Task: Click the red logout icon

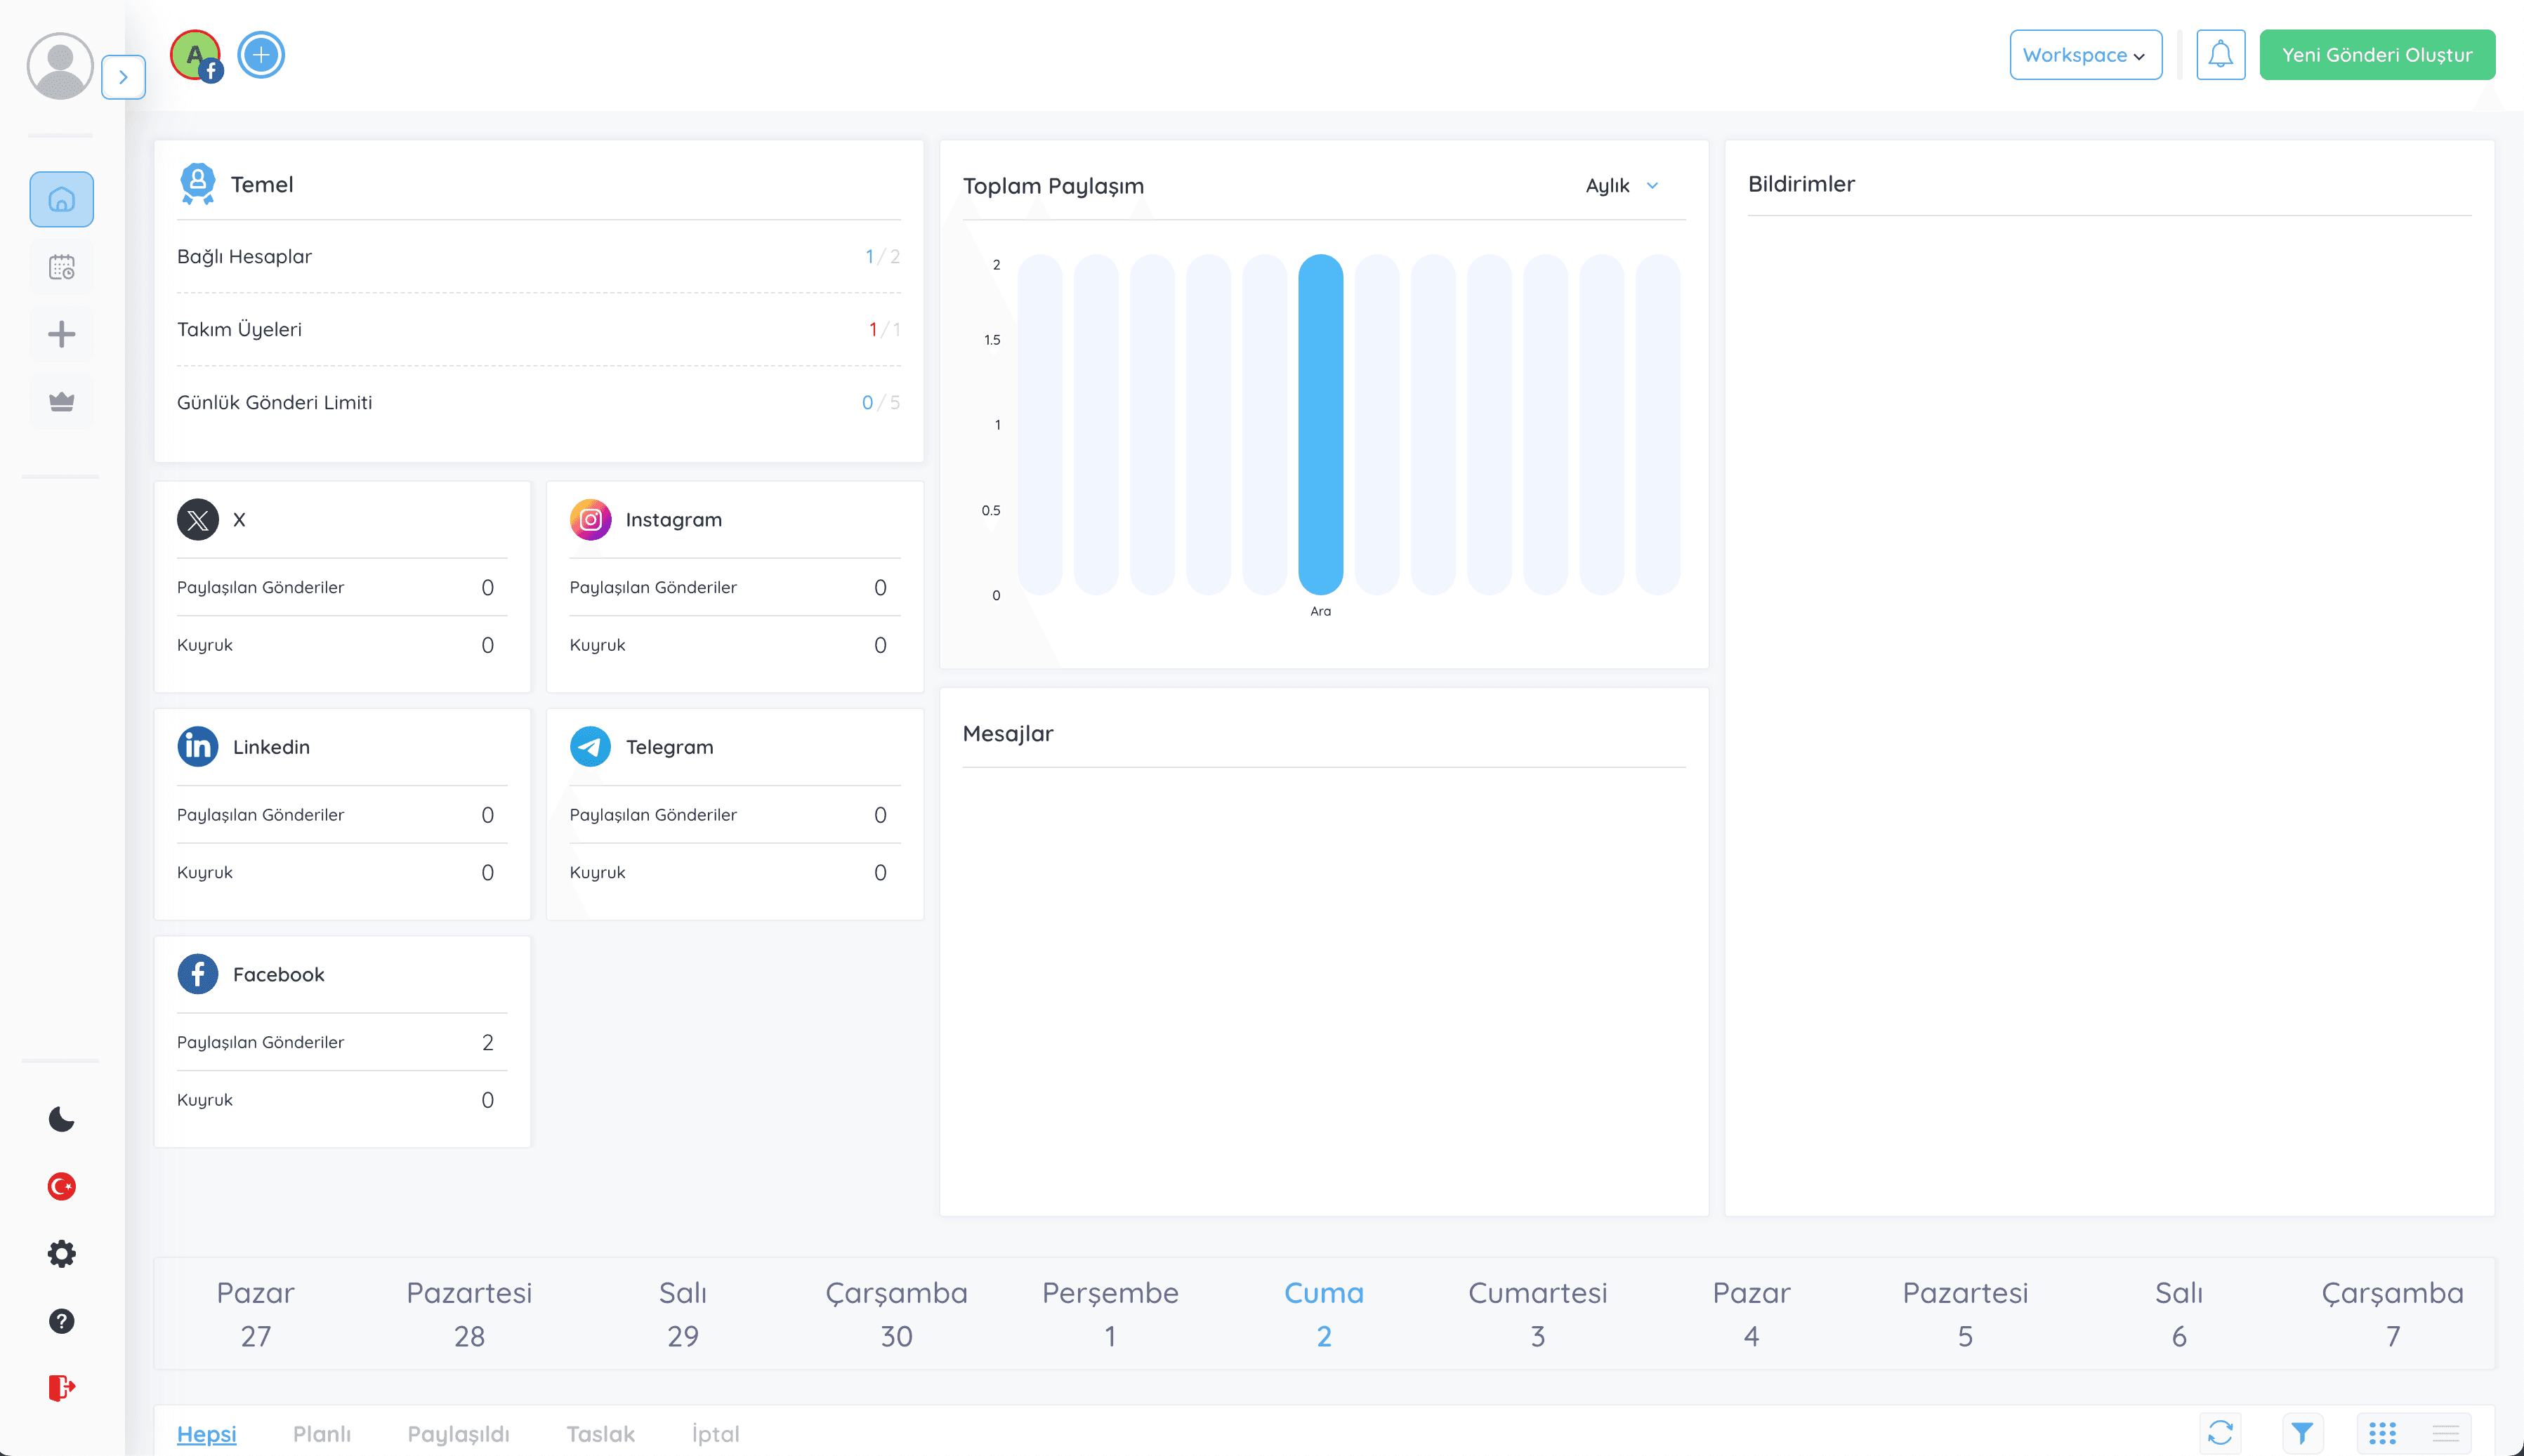Action: 61,1388
